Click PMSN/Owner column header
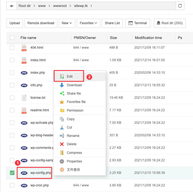Screen dimensions: 193x192 click(85, 38)
